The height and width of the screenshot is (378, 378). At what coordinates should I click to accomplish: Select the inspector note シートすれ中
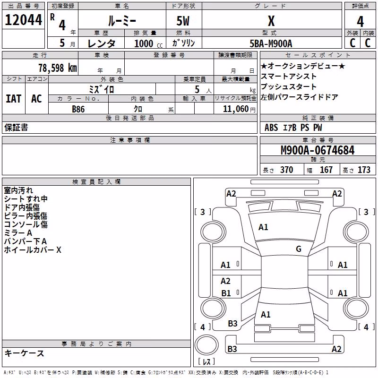point(26,198)
